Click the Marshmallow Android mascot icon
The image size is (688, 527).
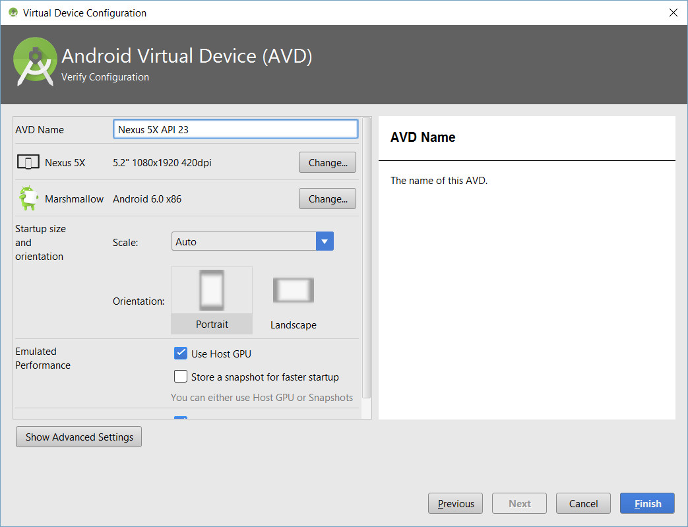click(28, 199)
